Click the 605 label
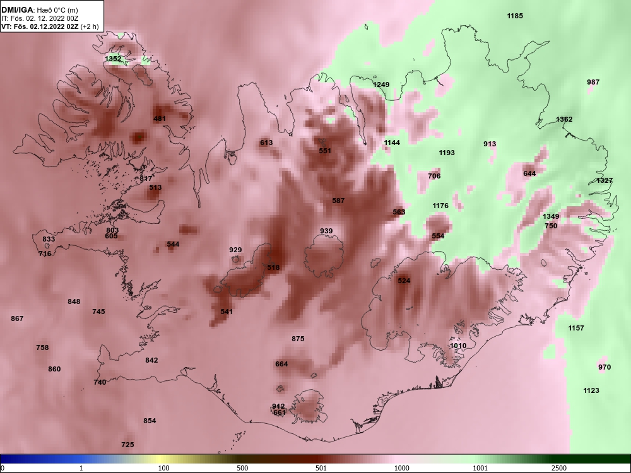 111,236
